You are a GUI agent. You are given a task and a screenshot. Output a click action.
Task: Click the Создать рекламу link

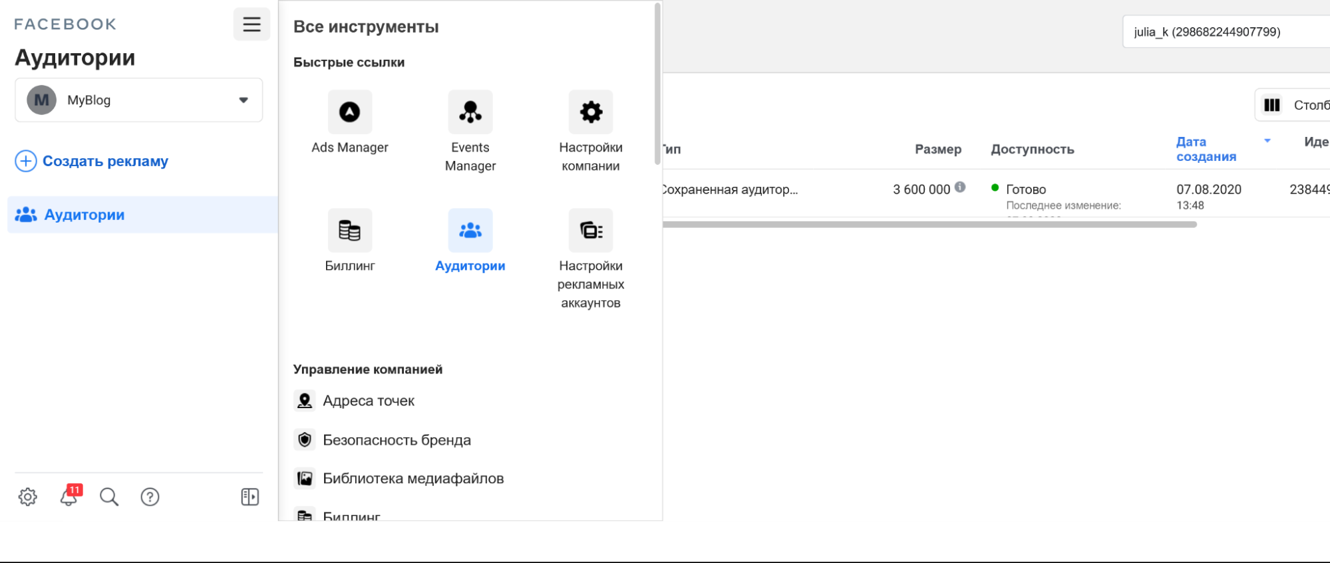pyautogui.click(x=105, y=161)
